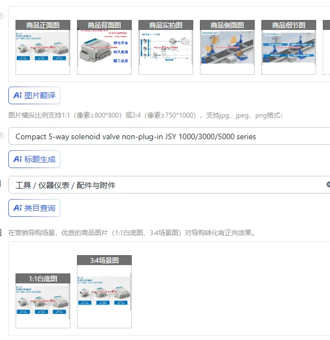Screen dimensions: 330x340
Task: Click the help icon beside the title field
Action: 1,135
